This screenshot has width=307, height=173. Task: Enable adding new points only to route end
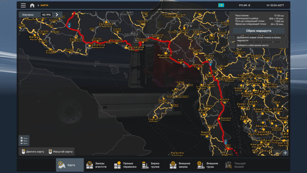(x=232, y=39)
